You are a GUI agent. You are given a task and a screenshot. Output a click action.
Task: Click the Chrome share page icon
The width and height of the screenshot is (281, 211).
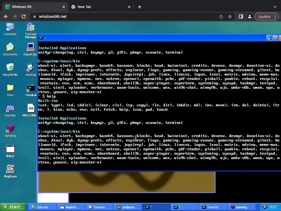pos(221,16)
